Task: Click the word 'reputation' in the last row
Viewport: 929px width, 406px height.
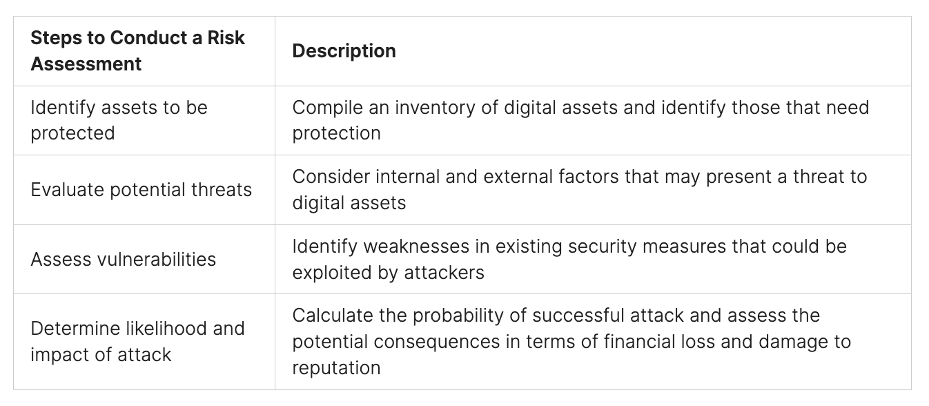Action: coord(336,367)
